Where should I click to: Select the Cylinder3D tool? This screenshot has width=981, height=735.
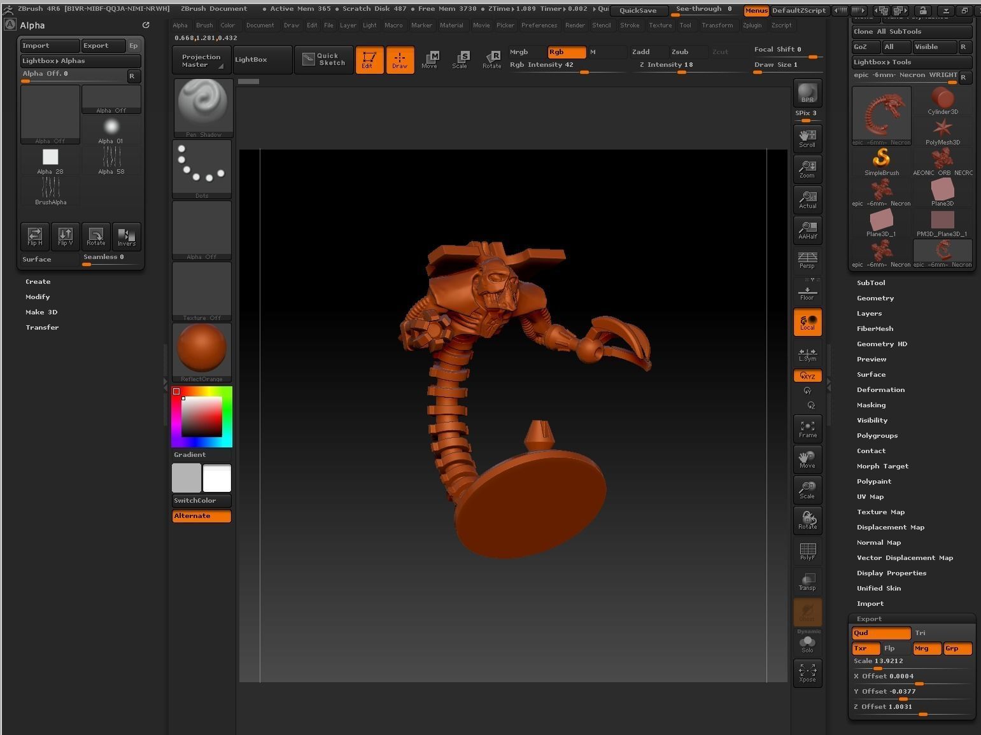tap(943, 101)
